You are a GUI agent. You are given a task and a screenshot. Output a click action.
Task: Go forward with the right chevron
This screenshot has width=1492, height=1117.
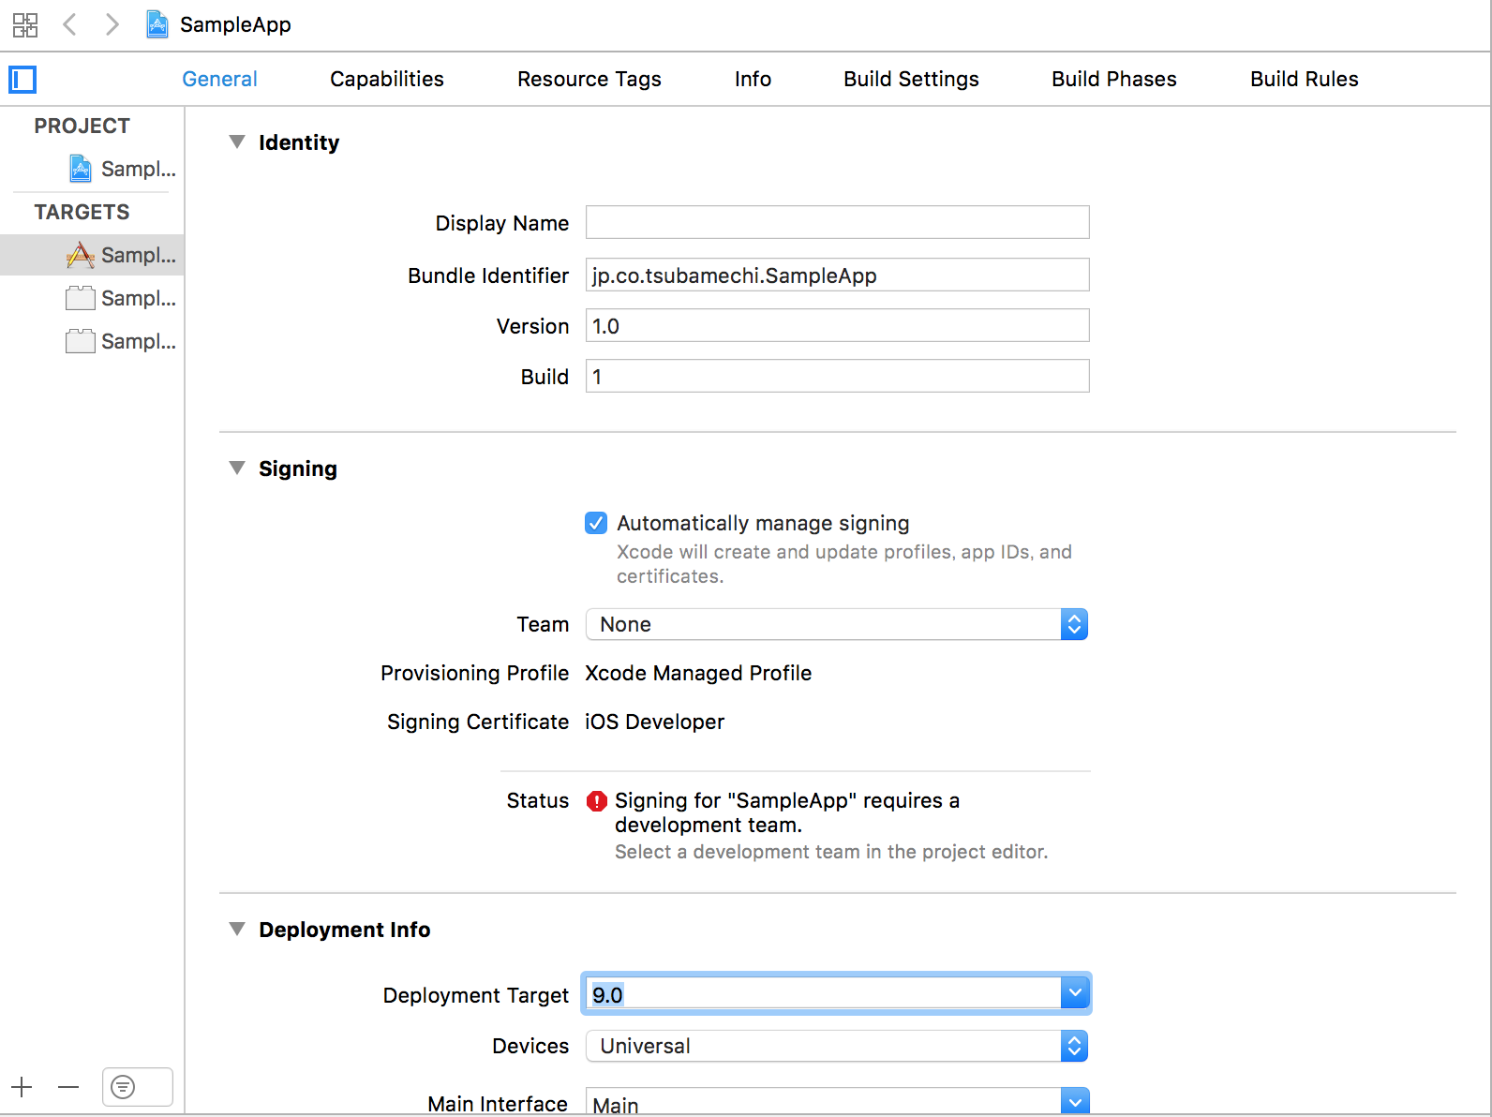112,24
